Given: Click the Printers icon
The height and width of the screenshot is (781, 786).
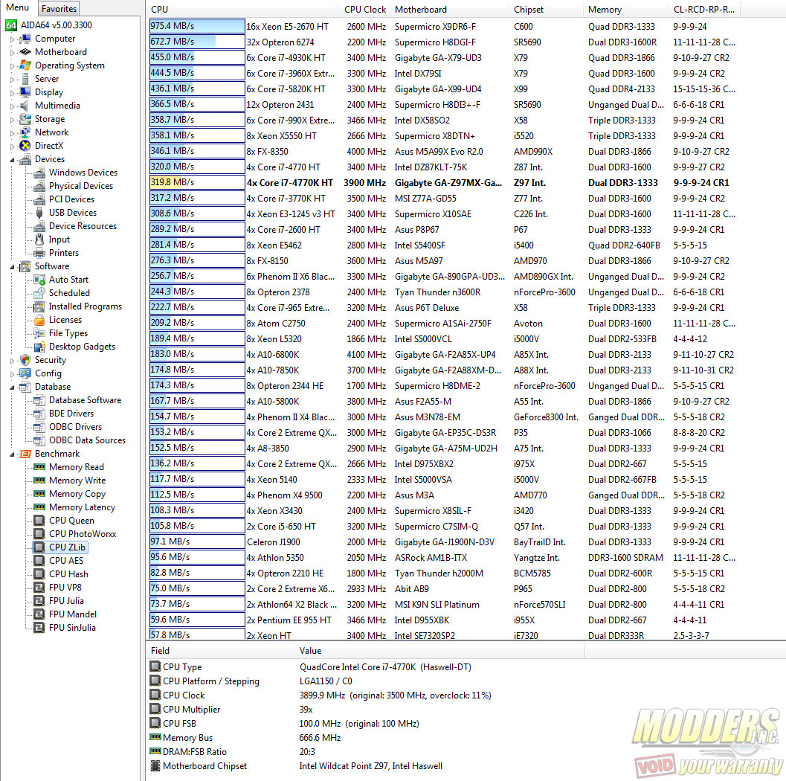Looking at the screenshot, I should point(39,253).
